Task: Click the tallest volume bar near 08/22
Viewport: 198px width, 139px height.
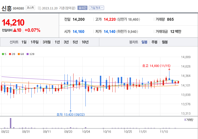Action: [11, 123]
